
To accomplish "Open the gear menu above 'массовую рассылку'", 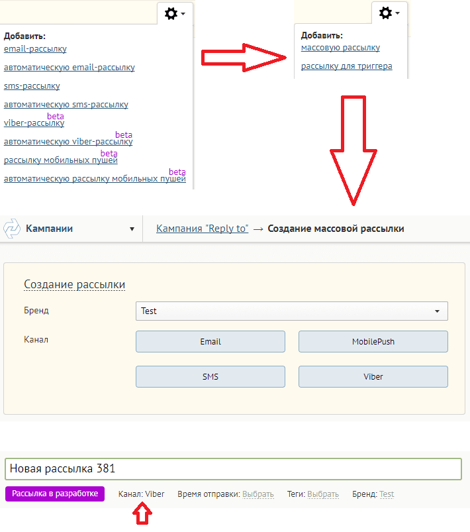I will (x=389, y=13).
